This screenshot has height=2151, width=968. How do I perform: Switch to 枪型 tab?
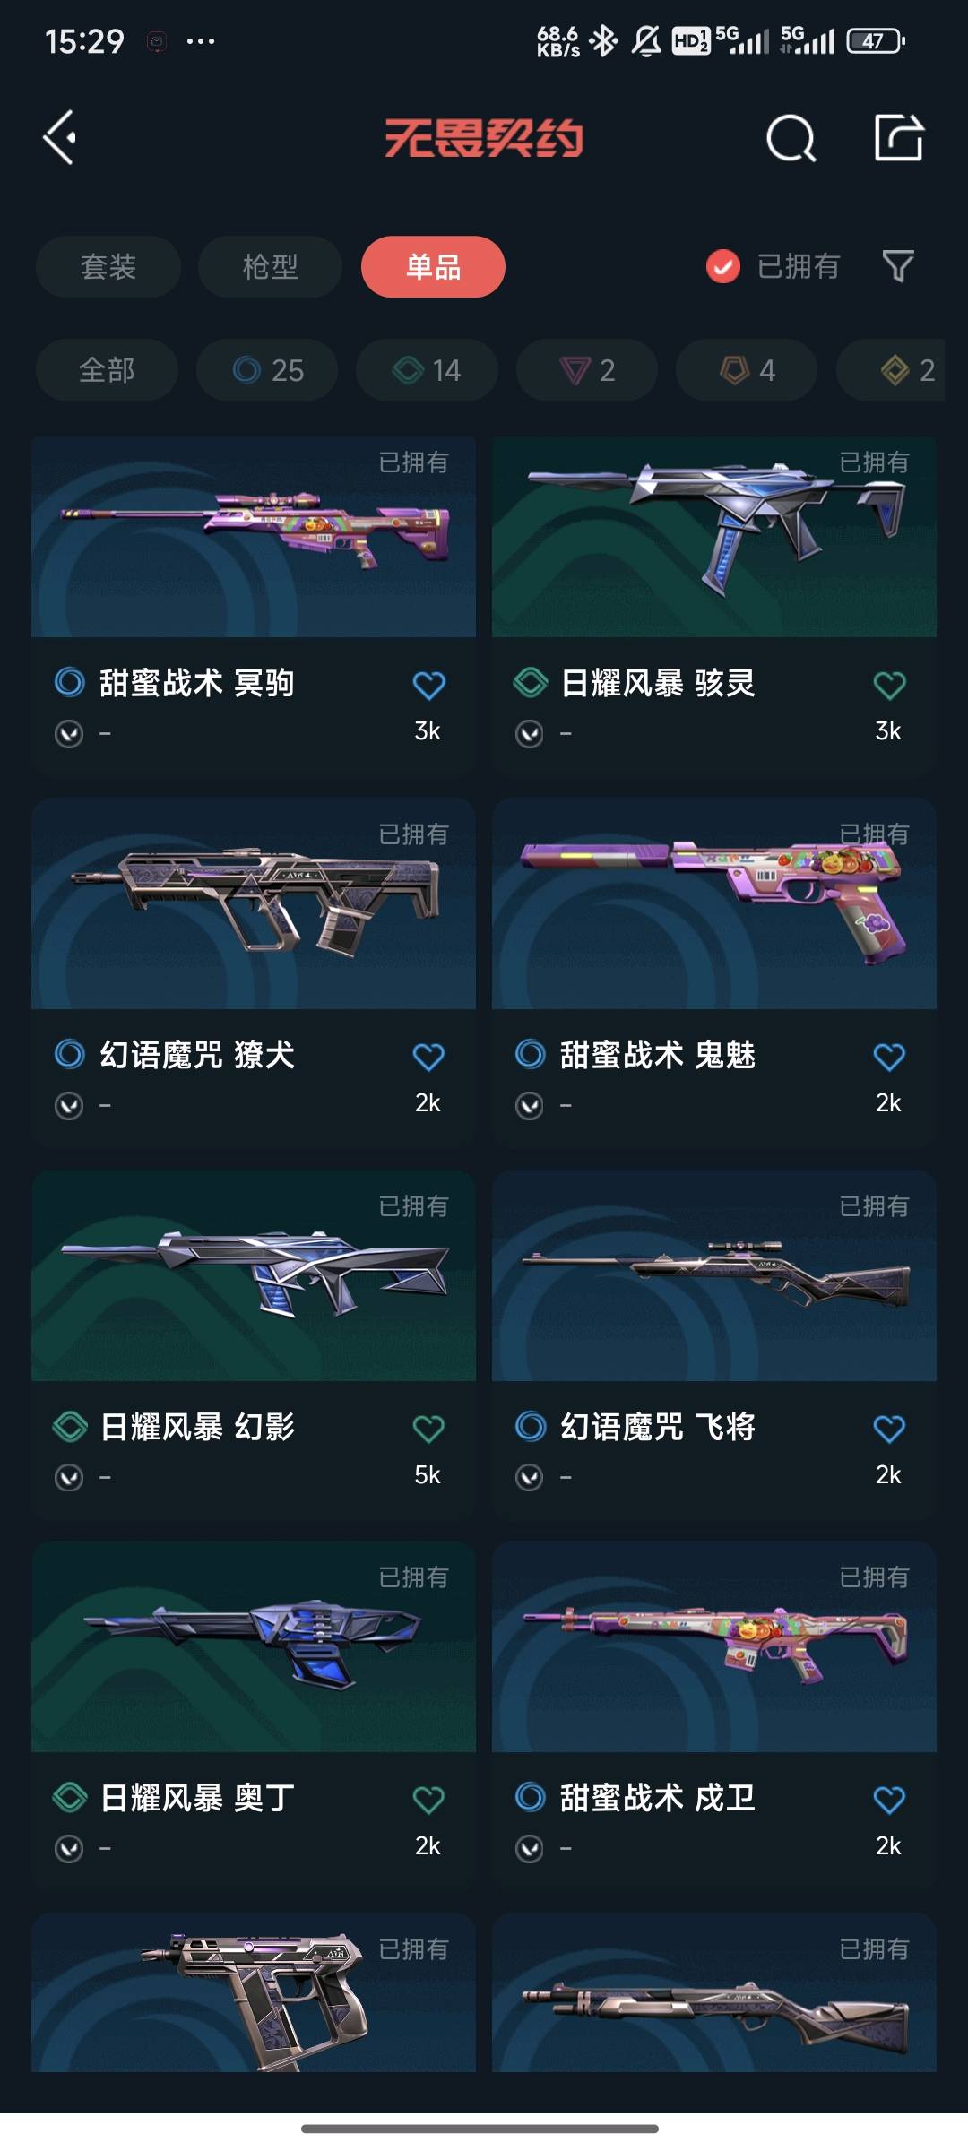(x=270, y=266)
